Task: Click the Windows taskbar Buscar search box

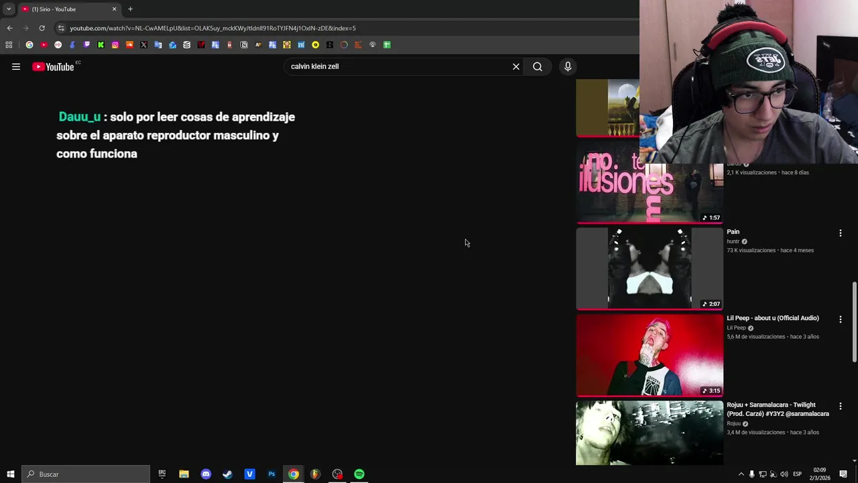Action: [x=86, y=474]
